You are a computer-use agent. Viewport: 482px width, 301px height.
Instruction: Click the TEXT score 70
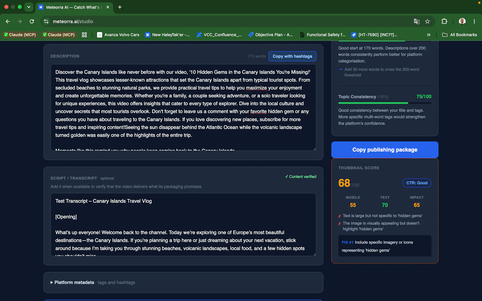pos(385,205)
